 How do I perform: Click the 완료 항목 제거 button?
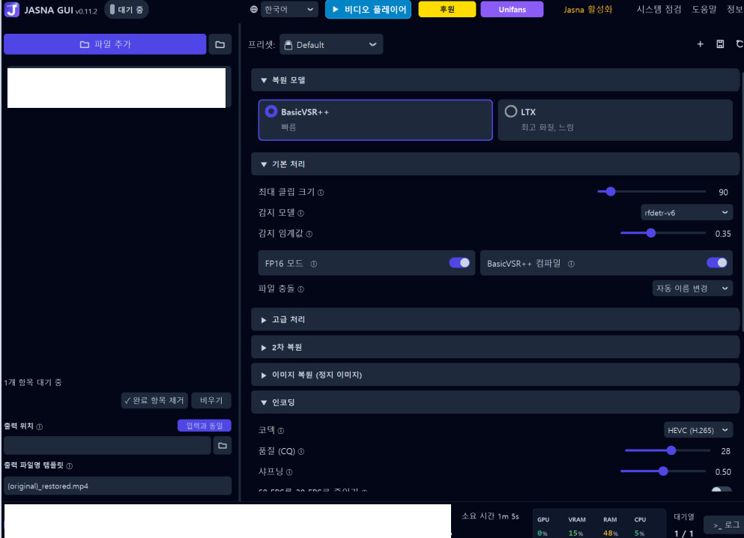[x=154, y=400]
